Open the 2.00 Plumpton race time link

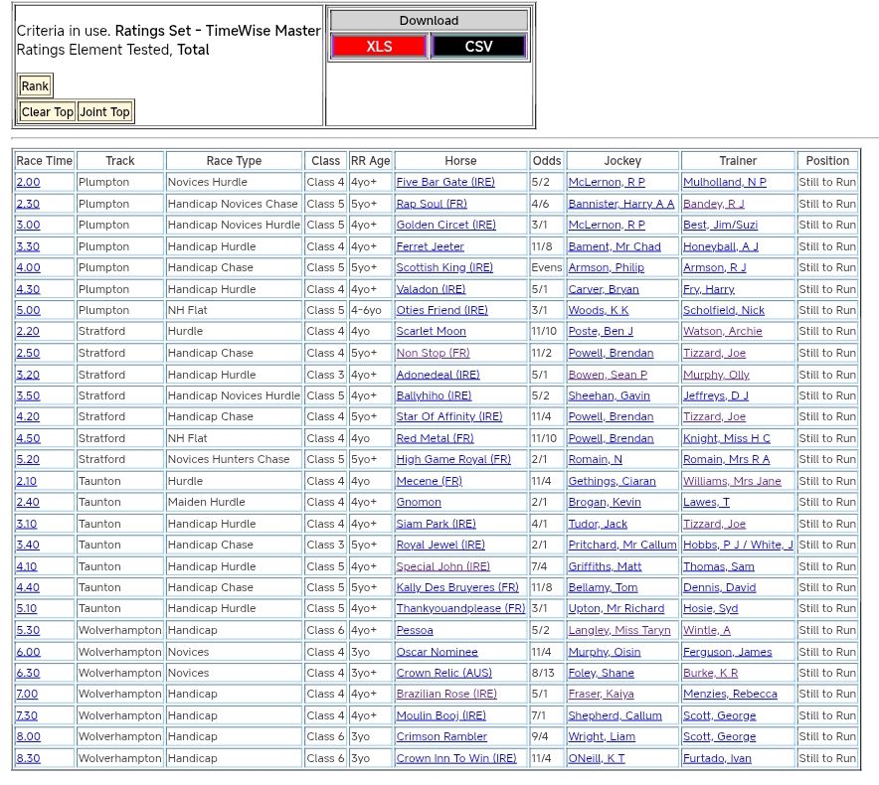(x=28, y=182)
